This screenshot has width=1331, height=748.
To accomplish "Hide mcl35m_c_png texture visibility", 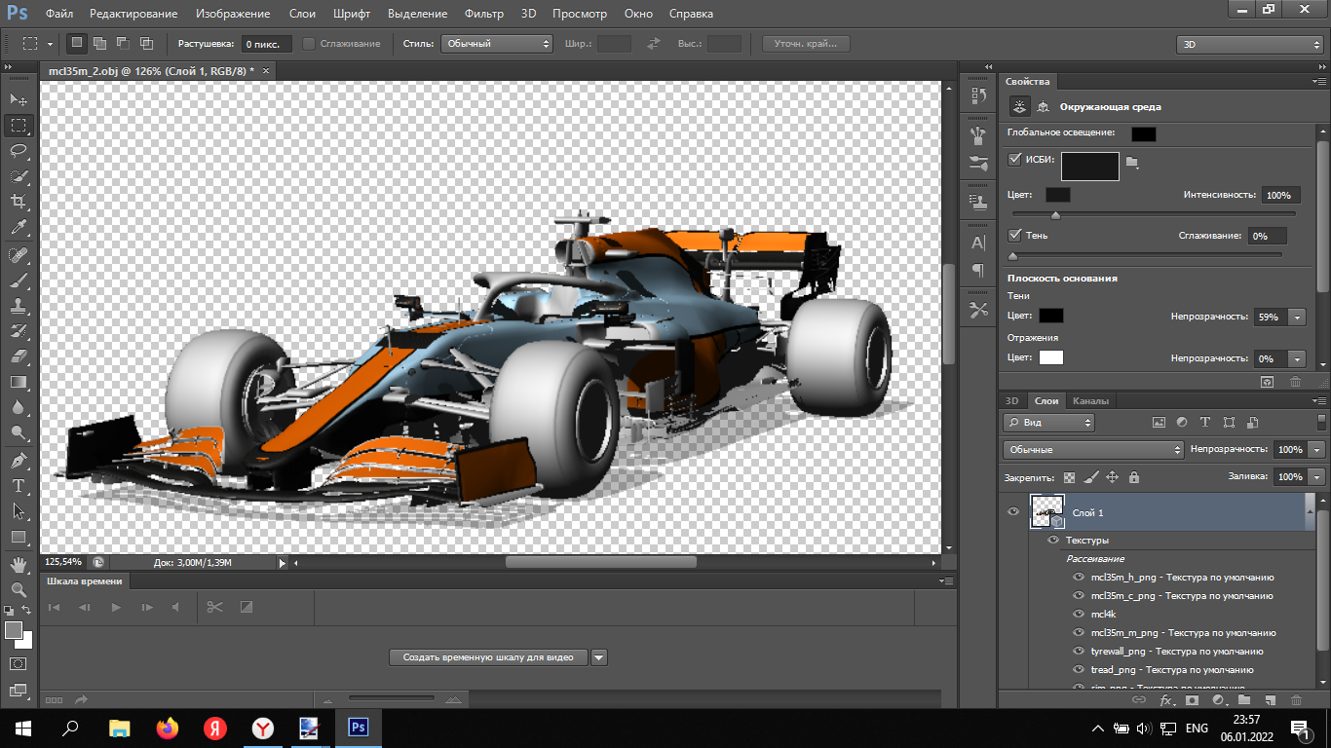I will pyautogui.click(x=1079, y=595).
